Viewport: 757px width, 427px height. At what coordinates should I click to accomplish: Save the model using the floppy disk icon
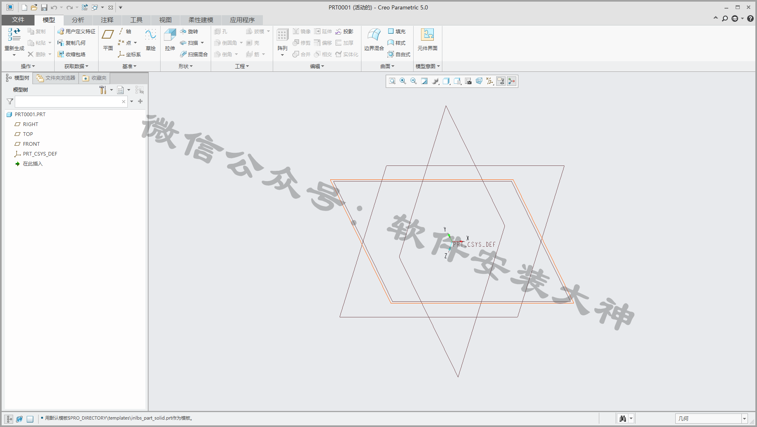pyautogui.click(x=44, y=7)
